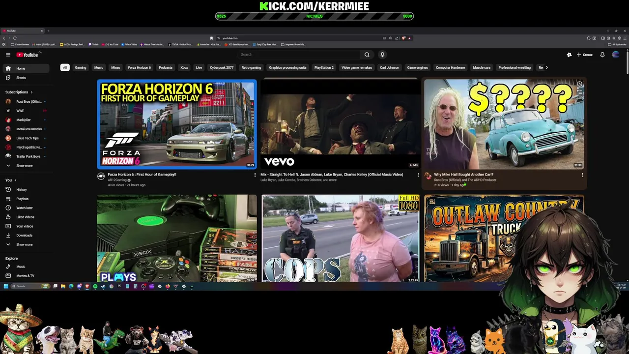This screenshot has height=354, width=629.
Task: Open the YouTube notifications bell
Action: 602,55
